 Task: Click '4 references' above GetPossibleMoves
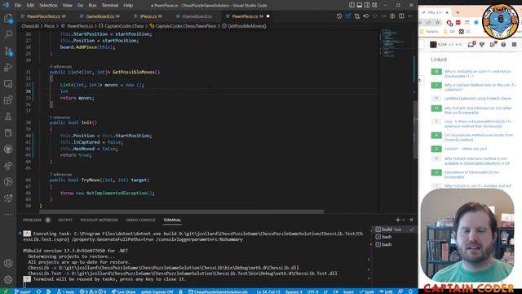(x=60, y=67)
